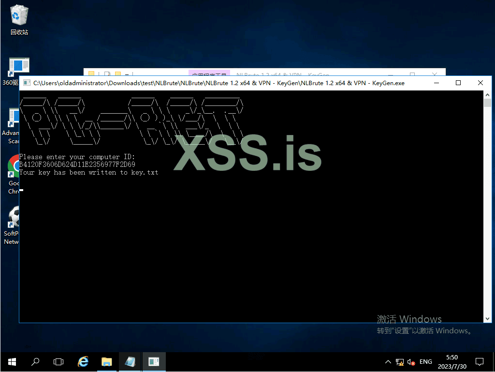This screenshot has width=495, height=372.
Task: Maximize the File Explorer window behind
Action: click(x=412, y=74)
